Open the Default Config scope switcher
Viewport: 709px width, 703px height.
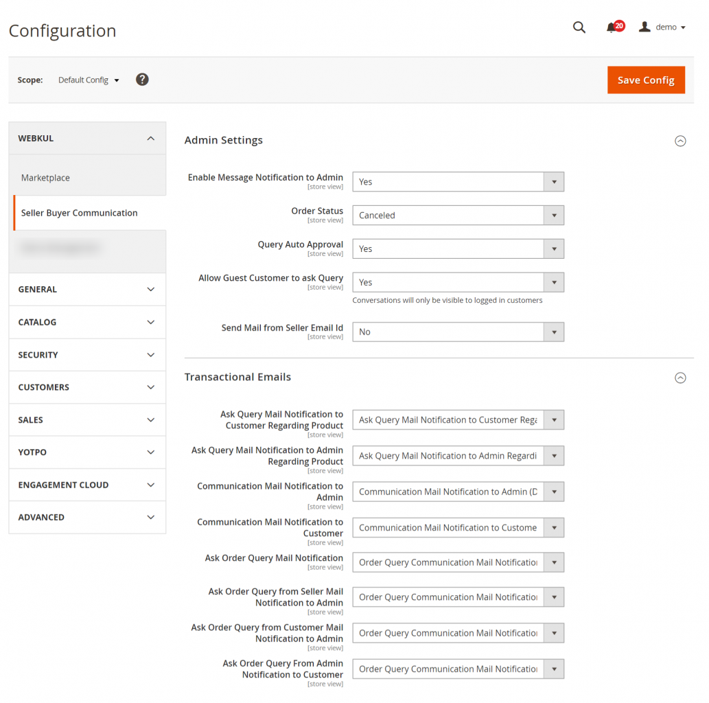coord(89,80)
